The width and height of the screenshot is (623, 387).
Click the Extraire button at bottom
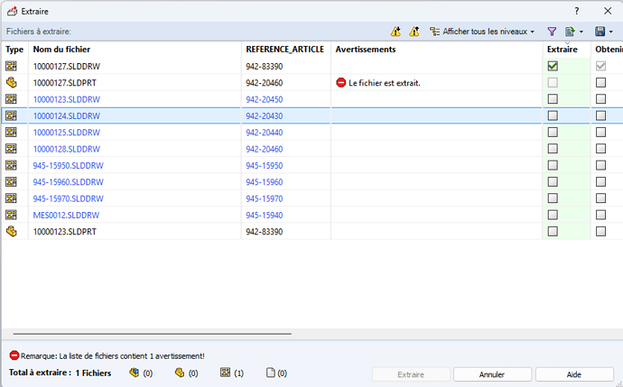411,374
